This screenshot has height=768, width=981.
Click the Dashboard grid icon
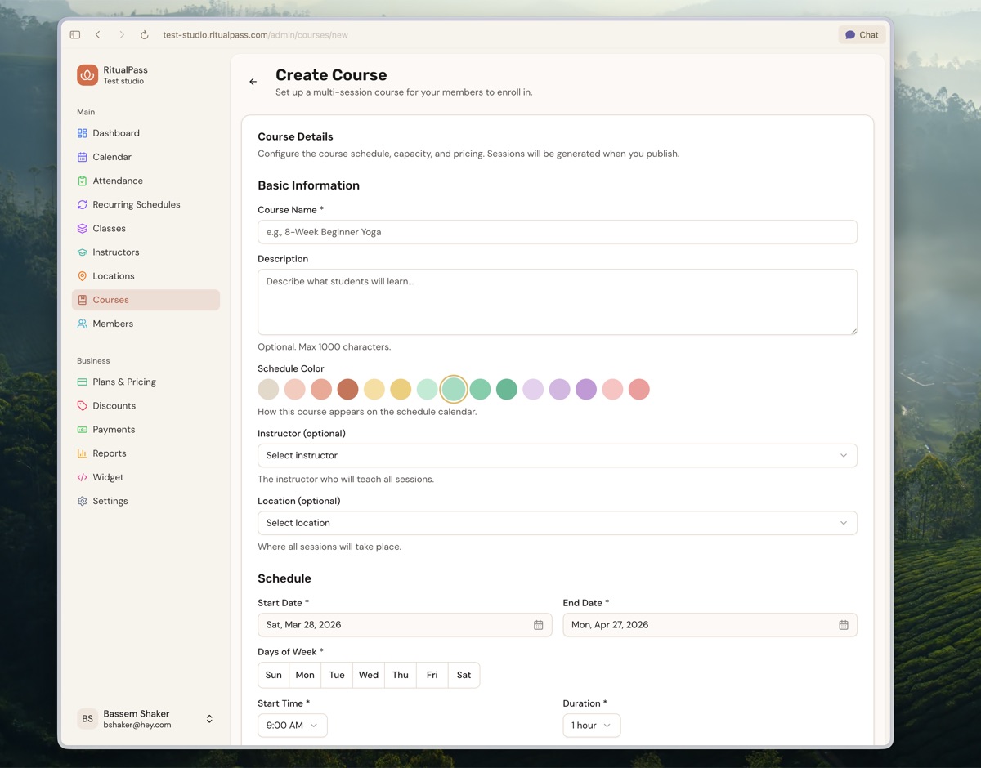[x=82, y=133]
